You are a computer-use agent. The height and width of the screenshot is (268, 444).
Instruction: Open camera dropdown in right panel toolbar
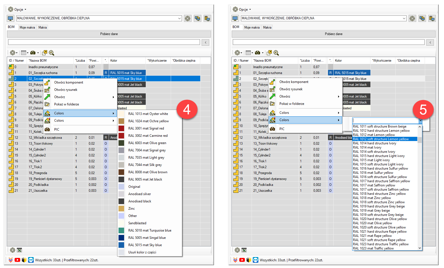point(259,53)
